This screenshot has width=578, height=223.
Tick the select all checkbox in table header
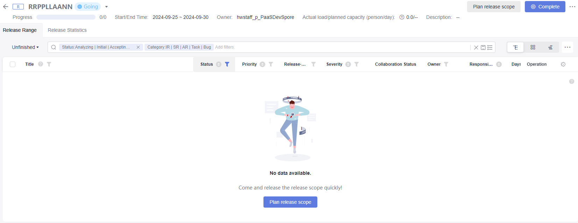[13, 64]
